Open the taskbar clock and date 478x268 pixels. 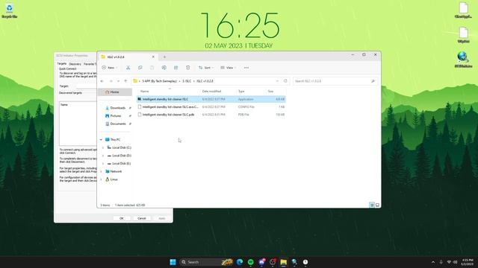tap(468, 262)
